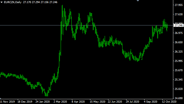Viewport: 184px width, 104px height.
Task: Click the EURCZK,Daily chart title
Action: tap(13, 2)
